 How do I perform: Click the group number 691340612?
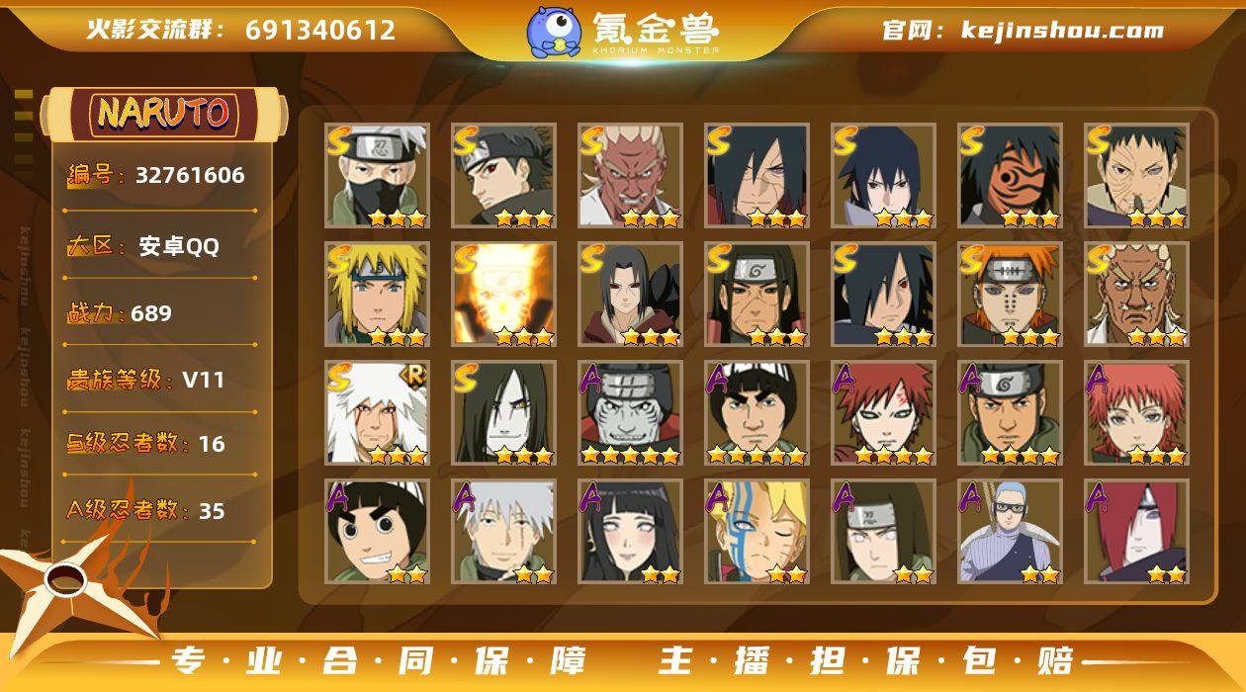[320, 30]
